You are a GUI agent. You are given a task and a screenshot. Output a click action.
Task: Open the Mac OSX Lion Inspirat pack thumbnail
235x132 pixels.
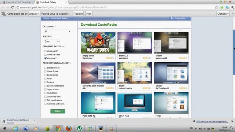[x=98, y=73]
